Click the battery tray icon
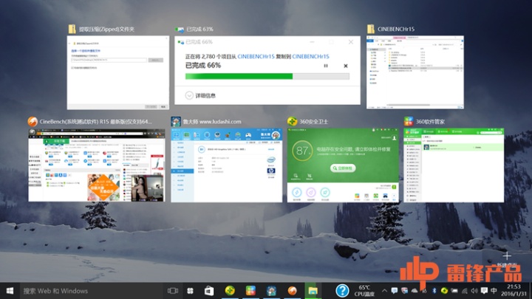Viewport: 532px width, 299px height. (x=454, y=291)
